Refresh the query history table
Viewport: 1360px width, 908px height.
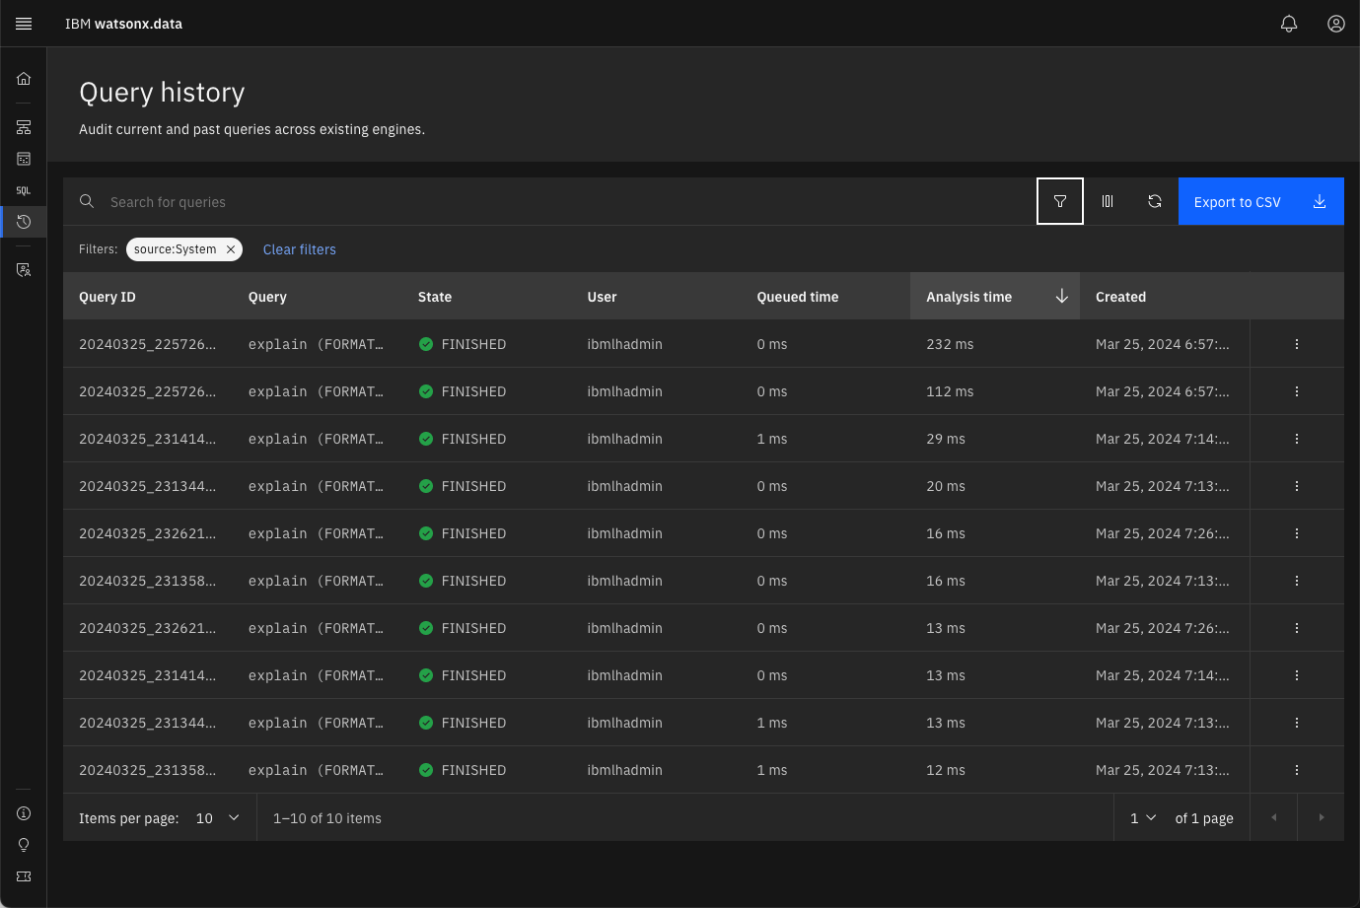click(x=1155, y=201)
